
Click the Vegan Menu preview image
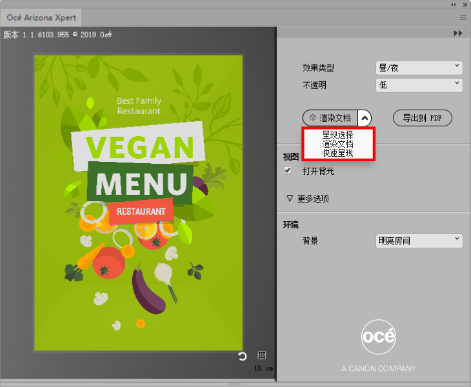coord(138,203)
